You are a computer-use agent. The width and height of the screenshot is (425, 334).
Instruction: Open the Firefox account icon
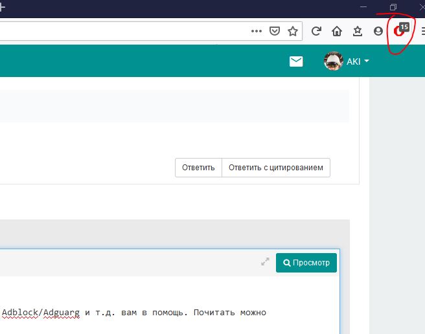378,30
